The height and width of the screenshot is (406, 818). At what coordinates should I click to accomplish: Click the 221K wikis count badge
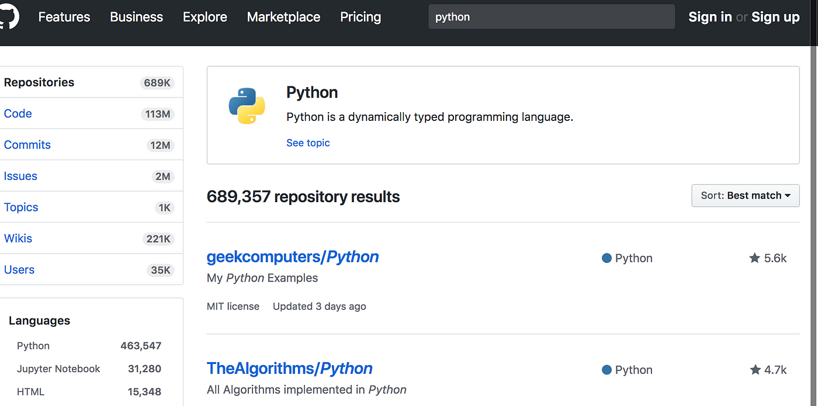158,239
